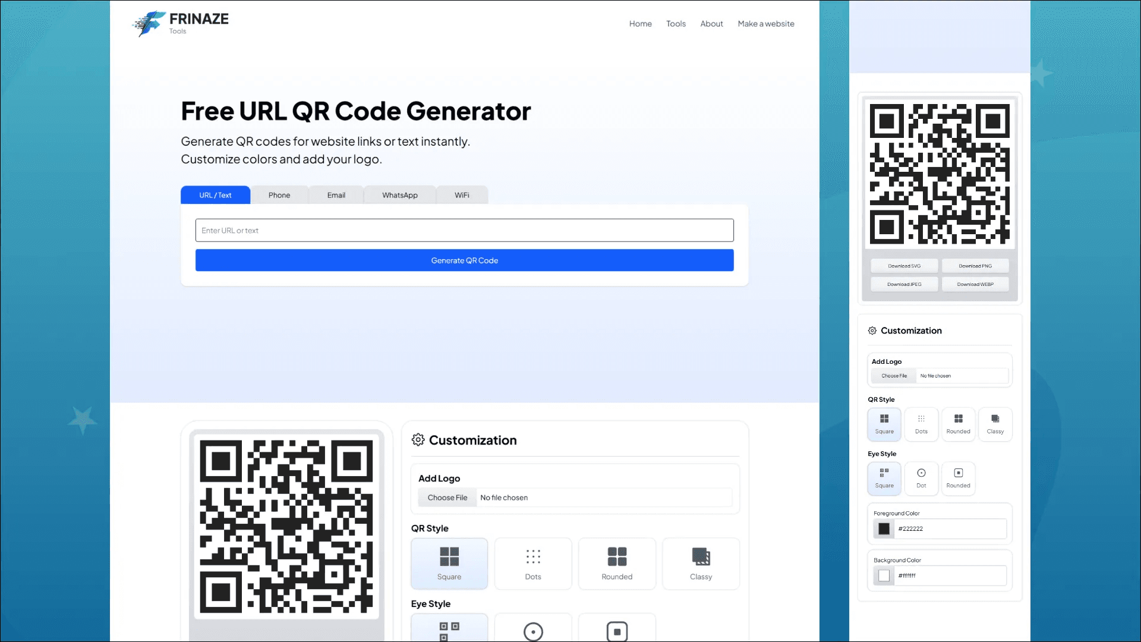1141x642 pixels.
Task: Select Rounded eye style in the right sidebar
Action: (958, 479)
